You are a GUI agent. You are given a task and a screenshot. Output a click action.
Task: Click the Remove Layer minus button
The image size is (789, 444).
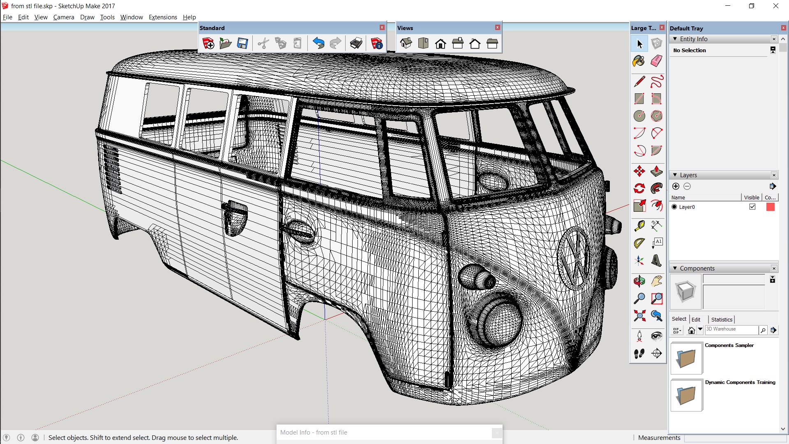[687, 186]
